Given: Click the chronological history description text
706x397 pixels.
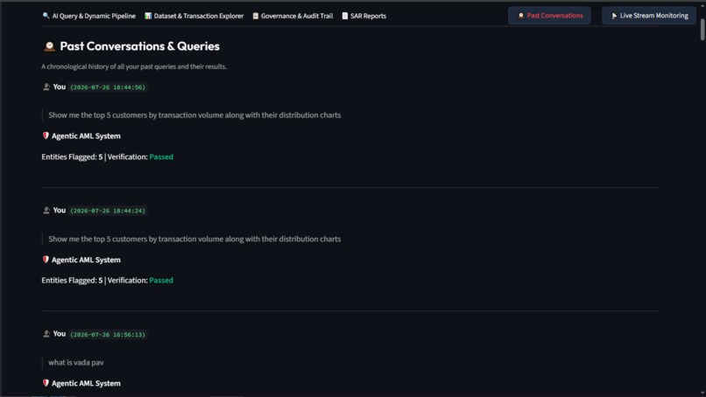Looking at the screenshot, I should (x=134, y=66).
